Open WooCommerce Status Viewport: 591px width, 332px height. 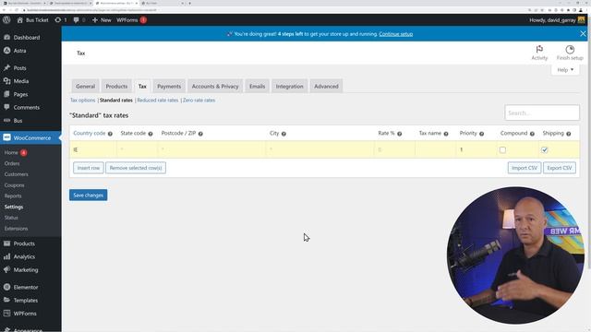11,218
